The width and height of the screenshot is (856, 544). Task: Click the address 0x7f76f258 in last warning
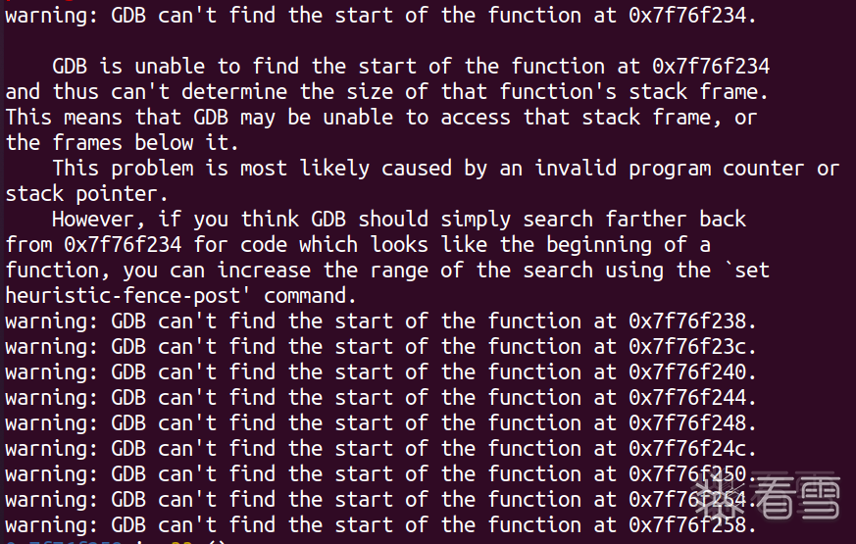tap(692, 525)
